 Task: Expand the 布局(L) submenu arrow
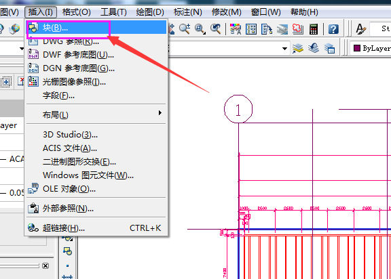160,113
